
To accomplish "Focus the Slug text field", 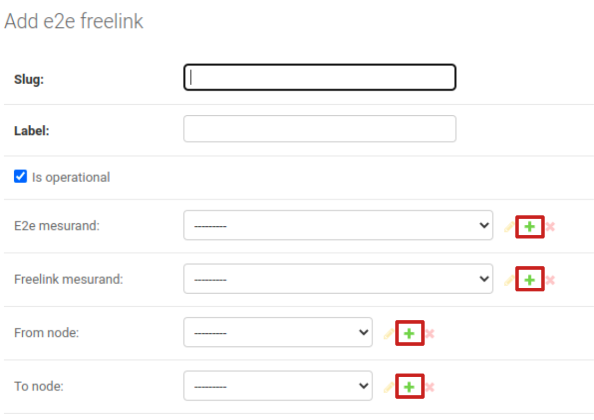I will tap(319, 78).
